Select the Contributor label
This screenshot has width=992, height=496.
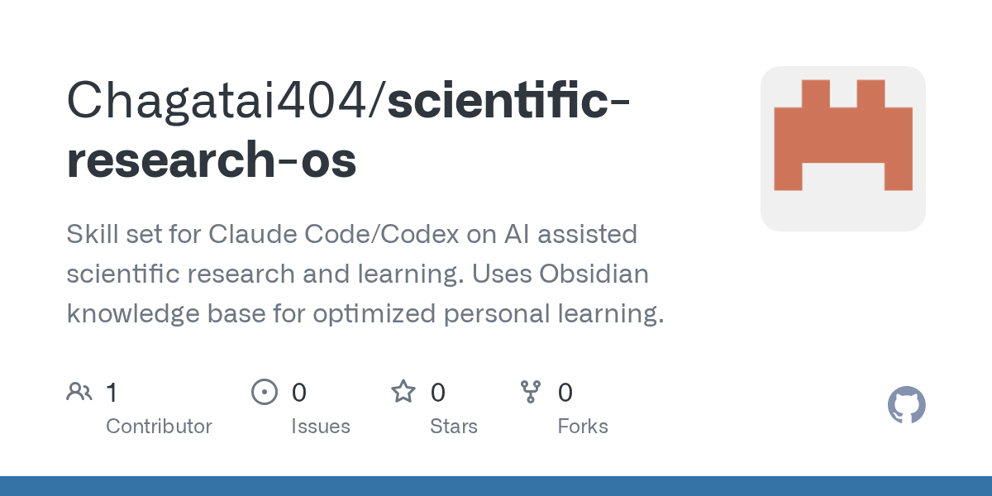point(159,427)
